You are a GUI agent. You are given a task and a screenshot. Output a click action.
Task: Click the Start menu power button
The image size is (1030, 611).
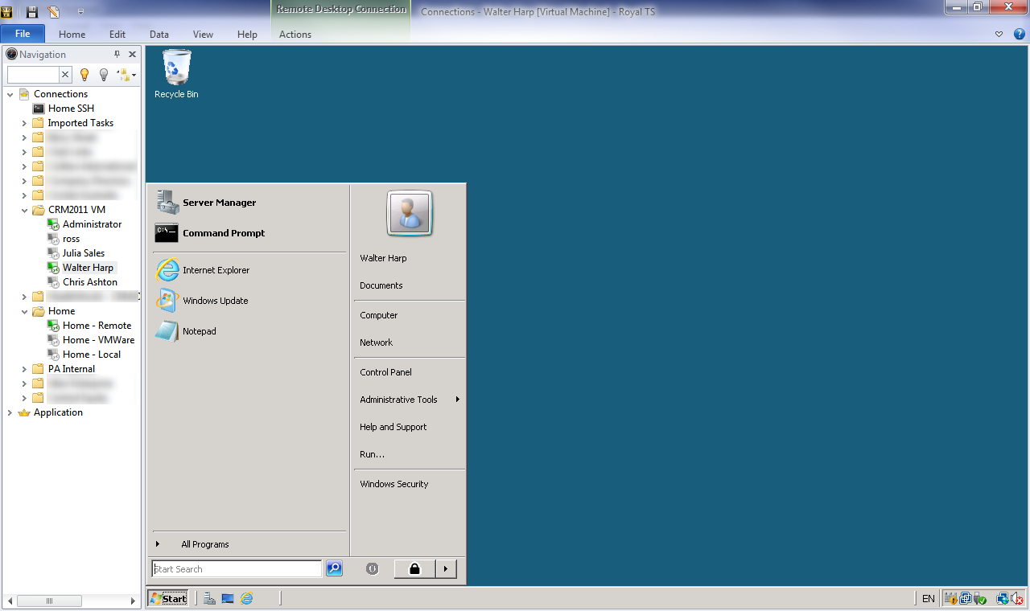pos(372,568)
